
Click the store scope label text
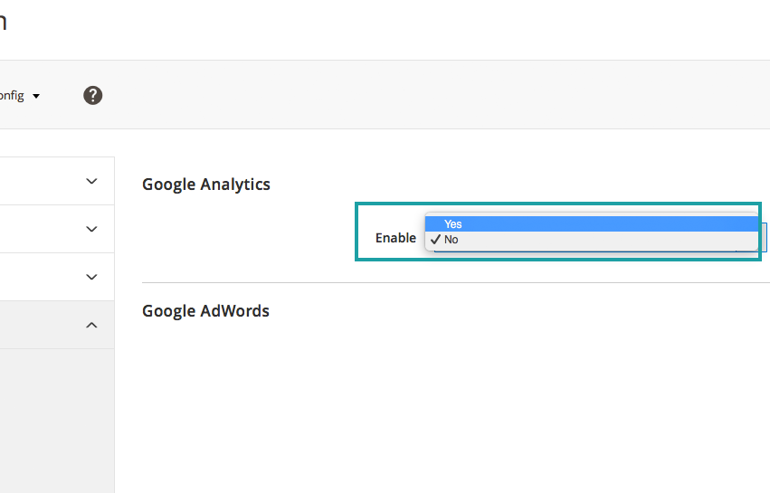pyautogui.click(x=12, y=95)
